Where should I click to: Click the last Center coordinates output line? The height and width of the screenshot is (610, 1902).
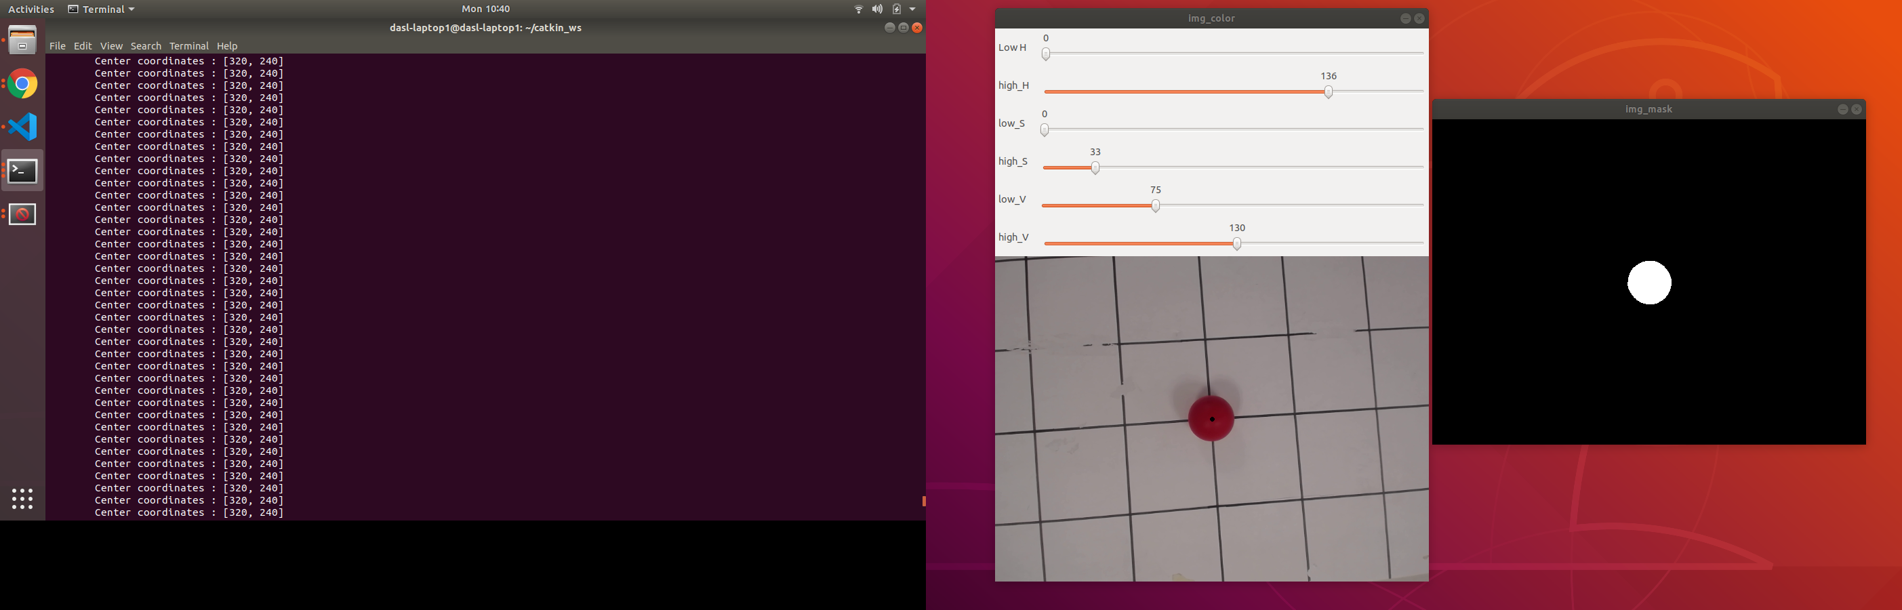189,512
